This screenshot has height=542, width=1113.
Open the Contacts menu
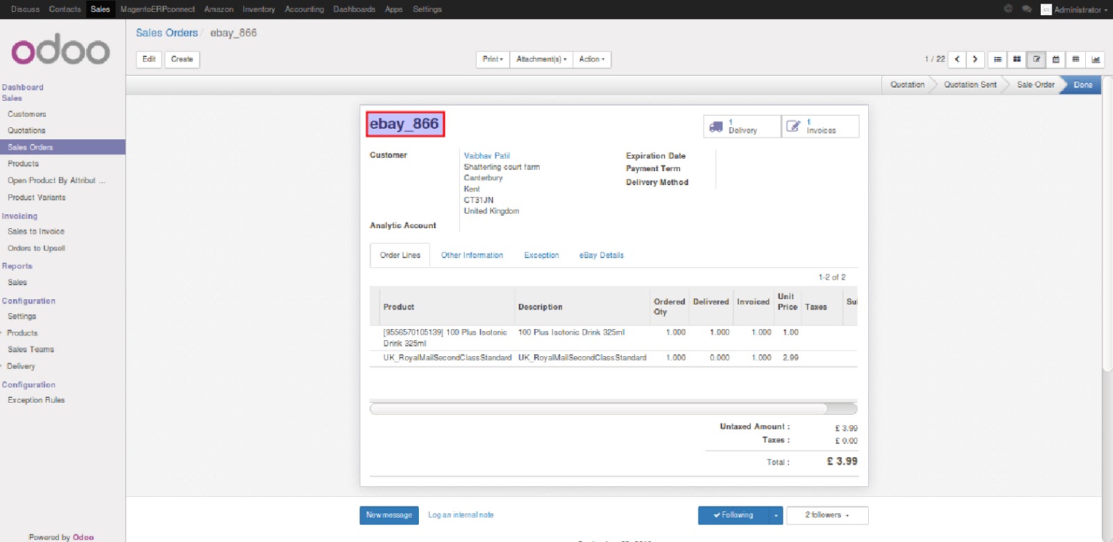[65, 9]
